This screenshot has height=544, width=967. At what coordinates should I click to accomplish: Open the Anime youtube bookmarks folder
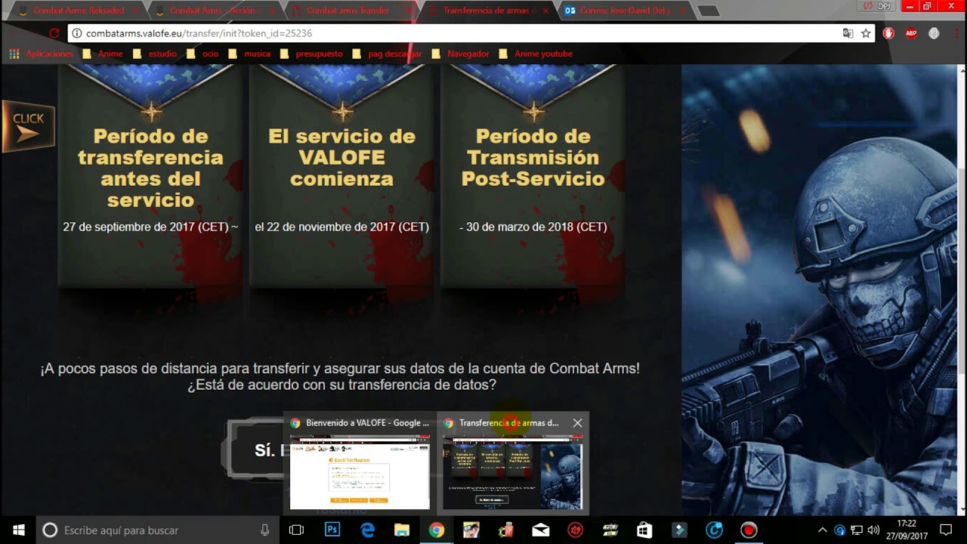[536, 54]
